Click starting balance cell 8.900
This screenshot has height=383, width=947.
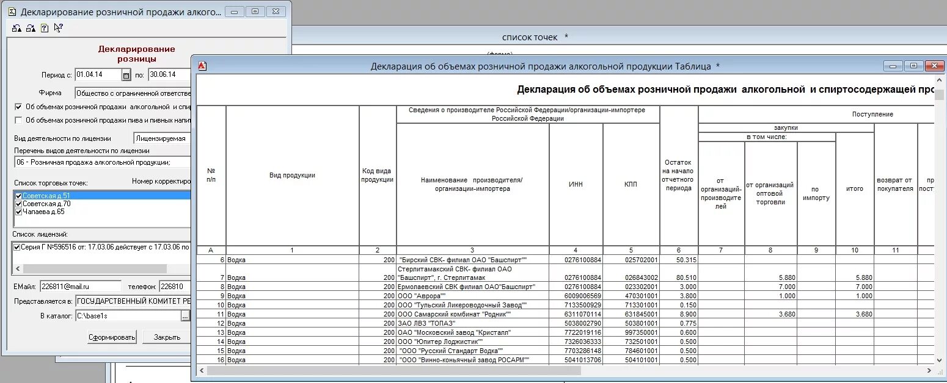coord(679,314)
